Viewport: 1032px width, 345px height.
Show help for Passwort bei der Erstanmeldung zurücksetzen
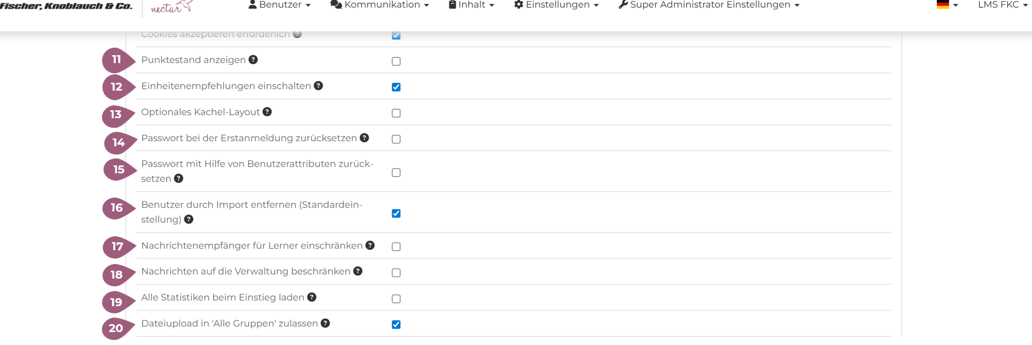365,138
